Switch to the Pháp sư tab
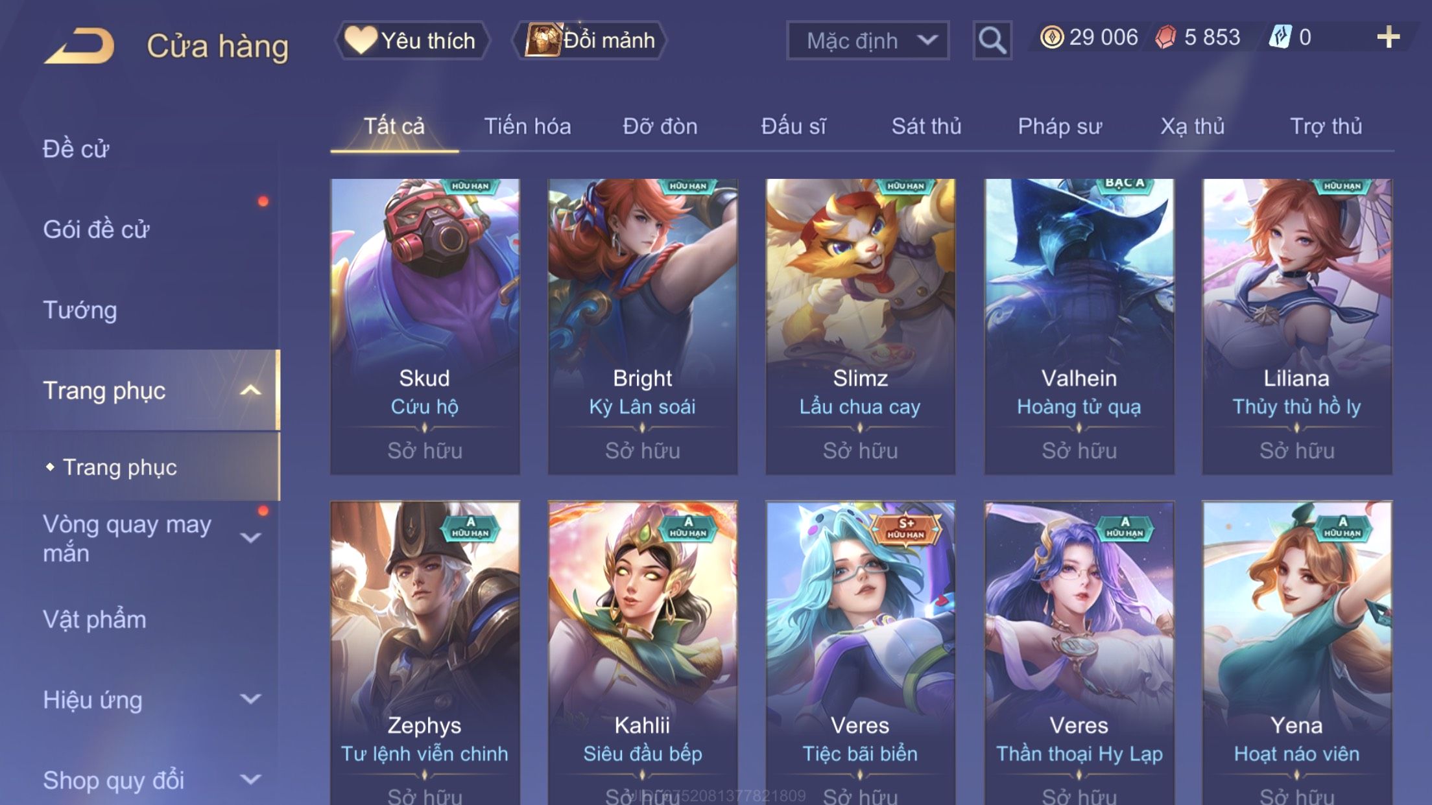 pyautogui.click(x=1060, y=126)
